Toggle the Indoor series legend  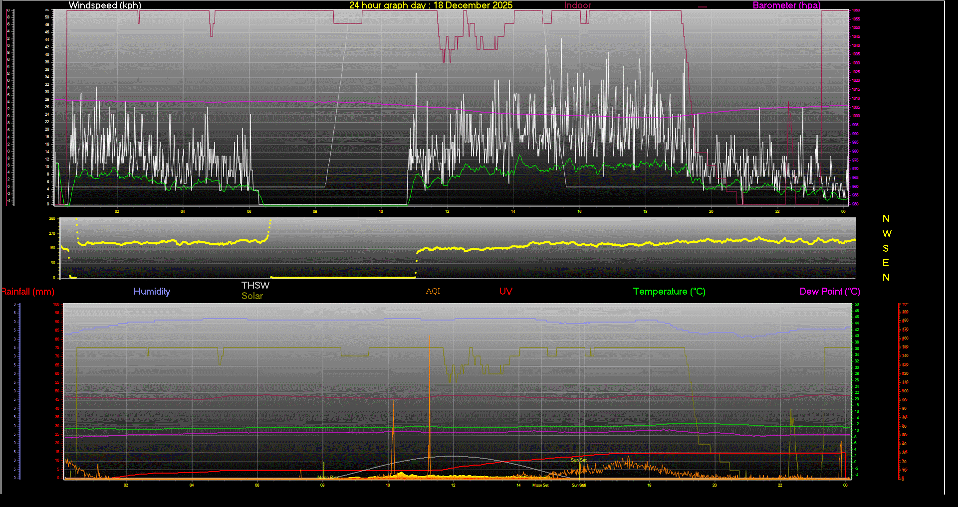[577, 5]
